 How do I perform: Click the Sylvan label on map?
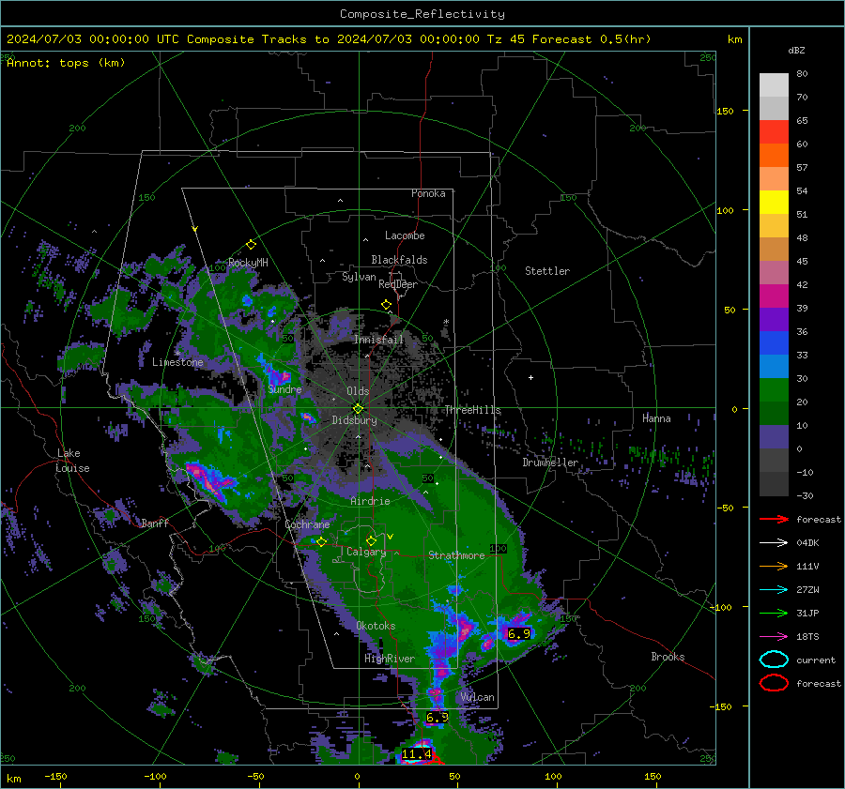point(359,277)
